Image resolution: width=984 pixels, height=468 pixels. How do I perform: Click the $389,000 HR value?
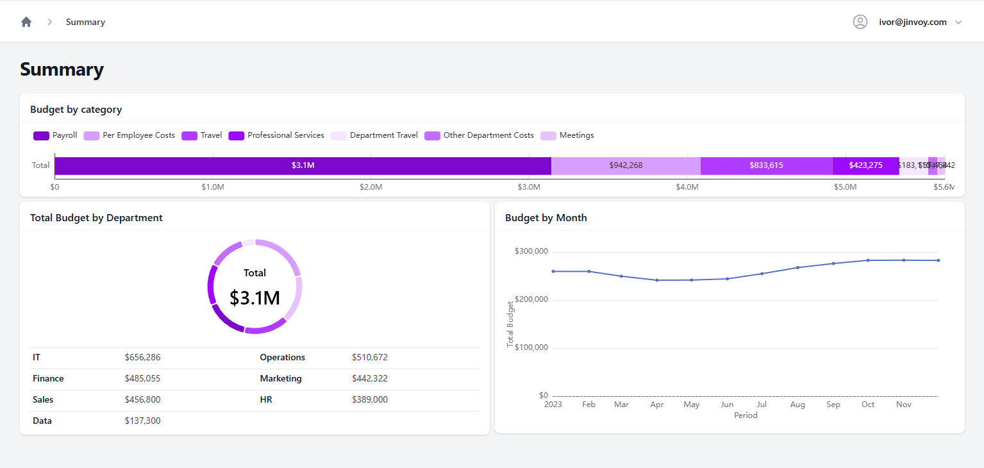pyautogui.click(x=370, y=399)
